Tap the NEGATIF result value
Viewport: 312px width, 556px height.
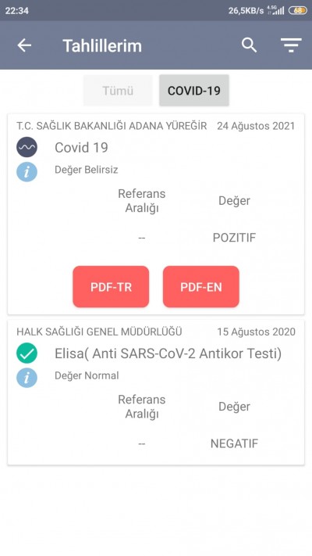tap(234, 443)
